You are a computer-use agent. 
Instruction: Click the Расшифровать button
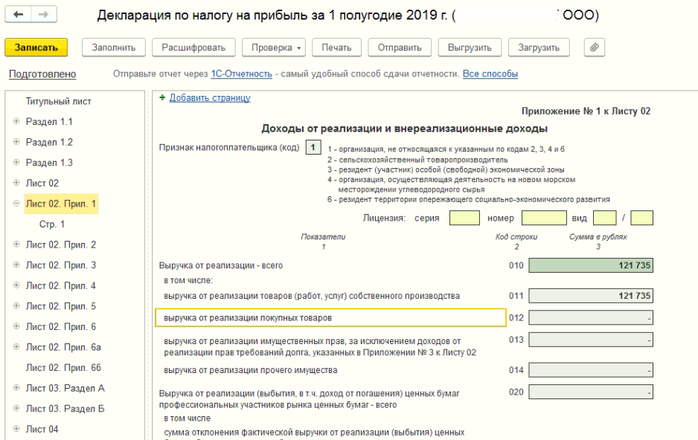(x=193, y=48)
